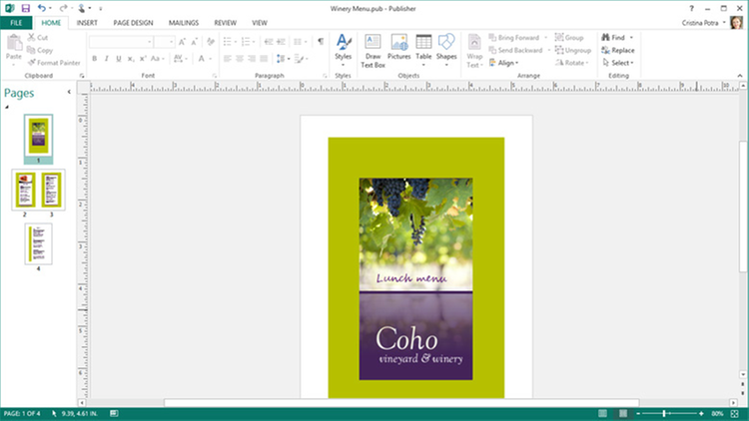Open the Paragraph dialog launcher

[325, 76]
